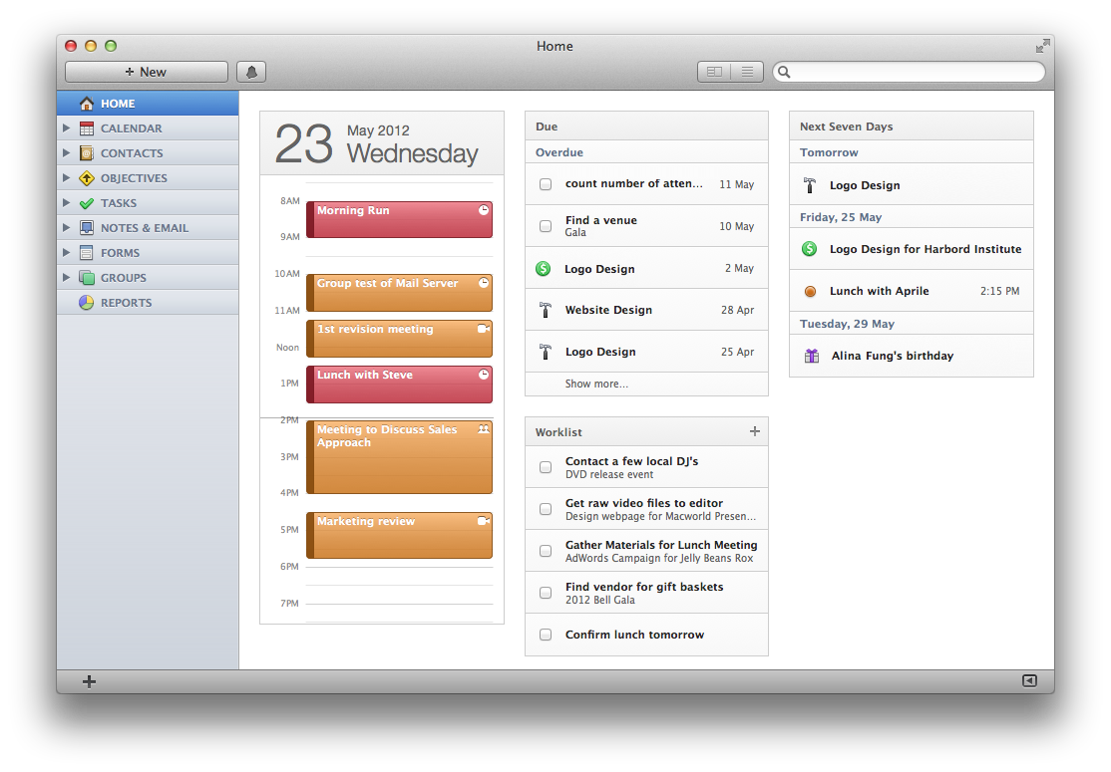The image size is (1111, 772).
Task: Switch to the list layout view icon
Action: [747, 72]
